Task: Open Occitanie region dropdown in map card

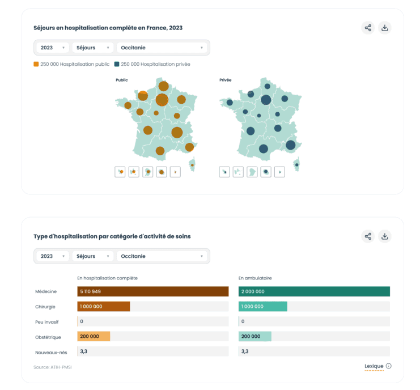Action: coord(162,48)
